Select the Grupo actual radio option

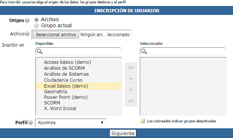click(x=37, y=26)
